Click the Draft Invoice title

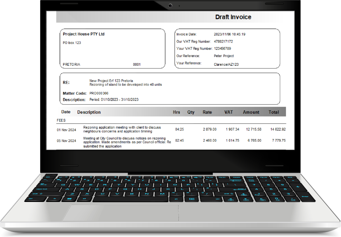coord(233,17)
